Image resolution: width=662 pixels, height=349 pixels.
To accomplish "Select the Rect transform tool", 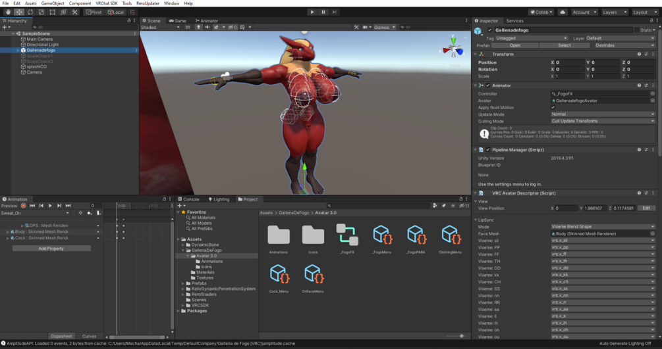I will (52, 12).
